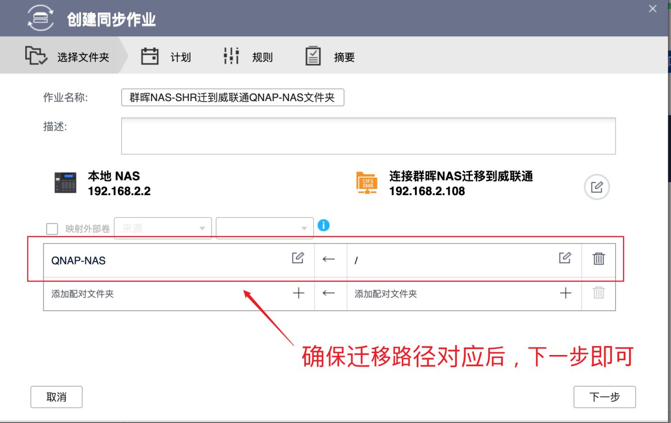Click the 取消 button
The width and height of the screenshot is (671, 423).
click(56, 397)
